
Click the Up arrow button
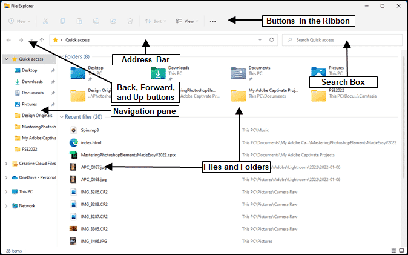coord(42,40)
